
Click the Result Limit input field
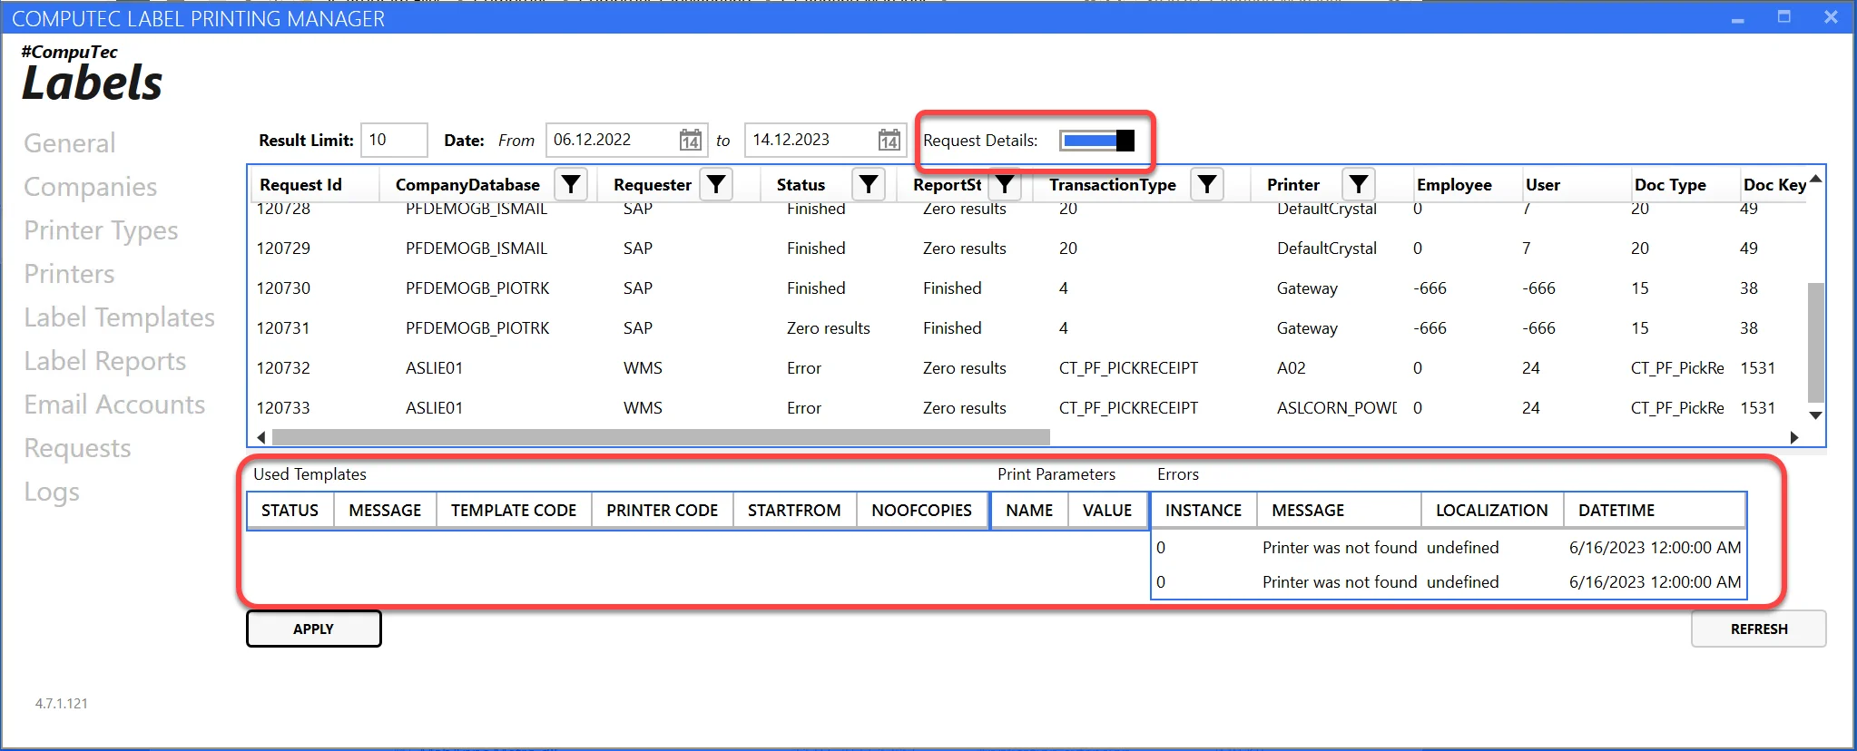(x=394, y=140)
